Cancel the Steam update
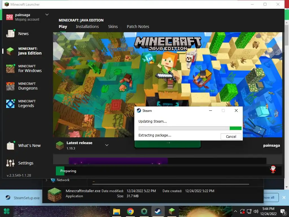This screenshot has width=289, height=217. (231, 136)
